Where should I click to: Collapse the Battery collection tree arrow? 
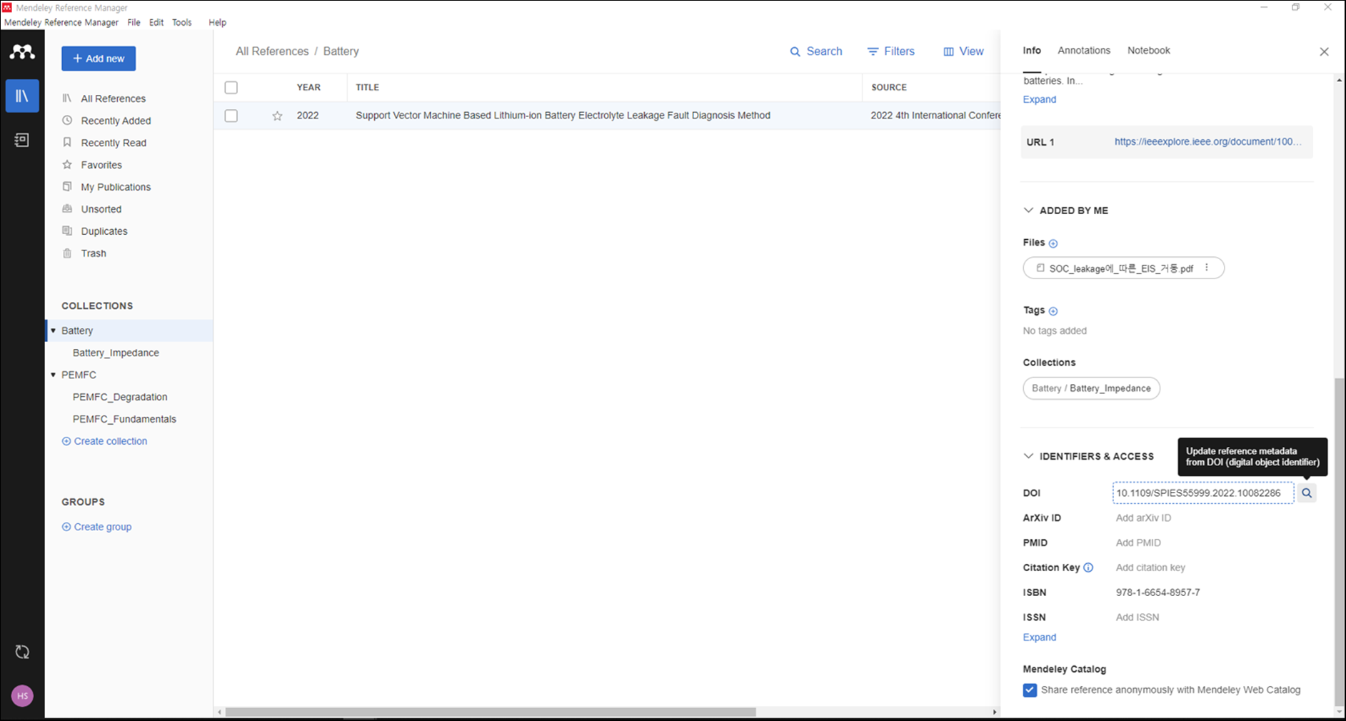(x=54, y=331)
